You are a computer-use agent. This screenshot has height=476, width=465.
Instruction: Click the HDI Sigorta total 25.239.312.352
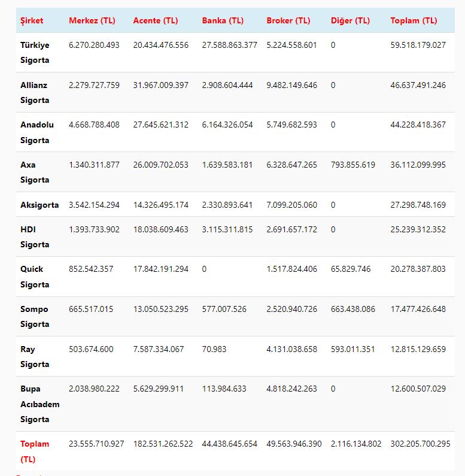click(418, 229)
